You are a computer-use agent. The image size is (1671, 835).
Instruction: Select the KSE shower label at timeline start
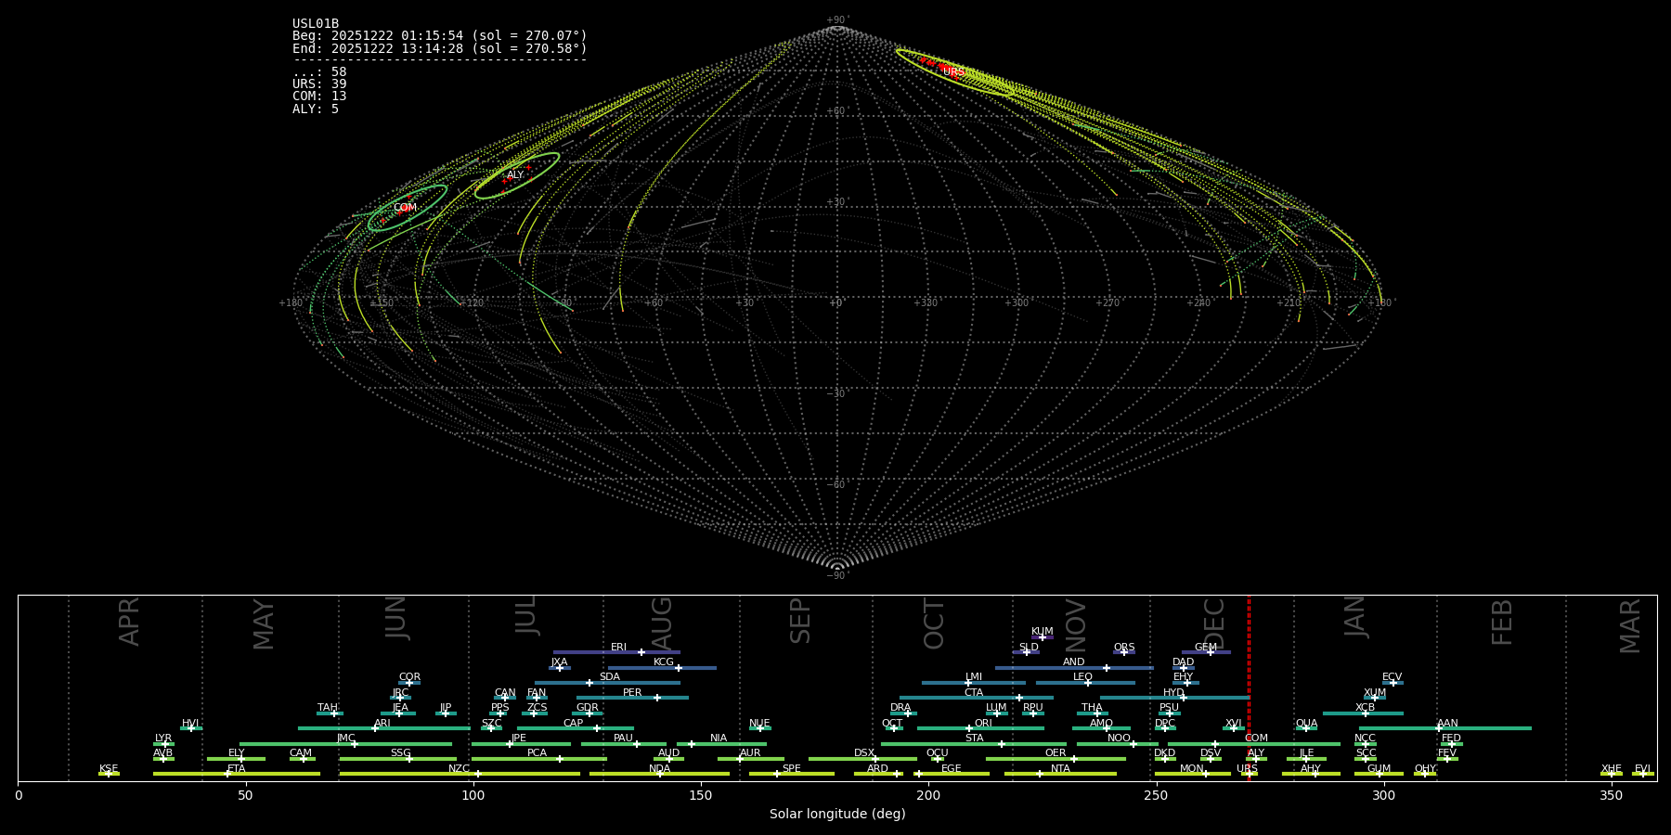[x=109, y=769]
